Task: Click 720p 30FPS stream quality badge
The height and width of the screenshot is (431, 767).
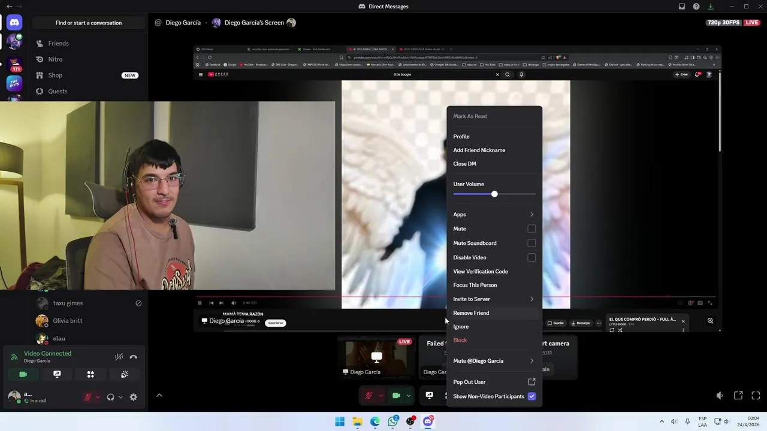Action: 723,23
